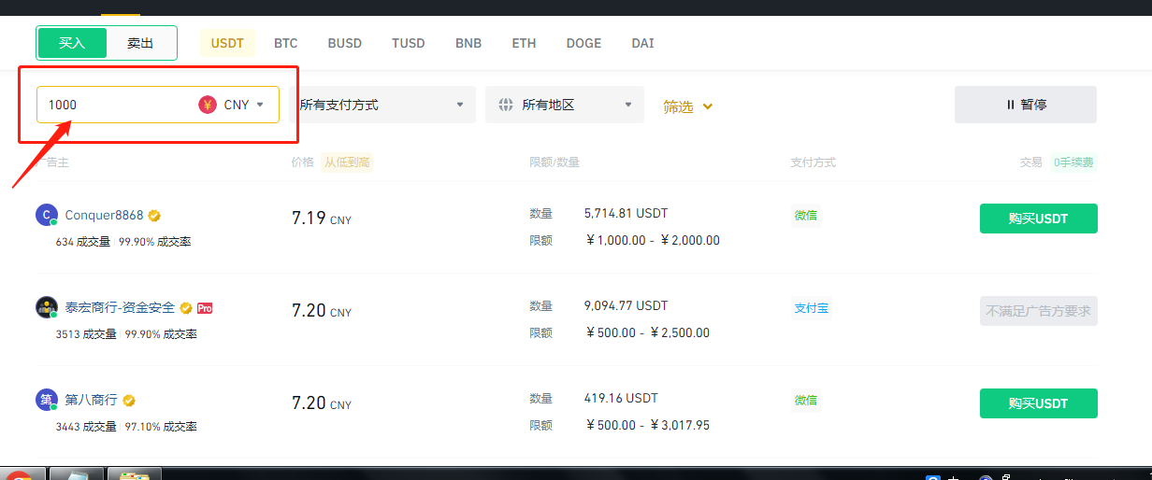Toggle price sort 从低到高
The width and height of the screenshot is (1152, 480).
(347, 162)
